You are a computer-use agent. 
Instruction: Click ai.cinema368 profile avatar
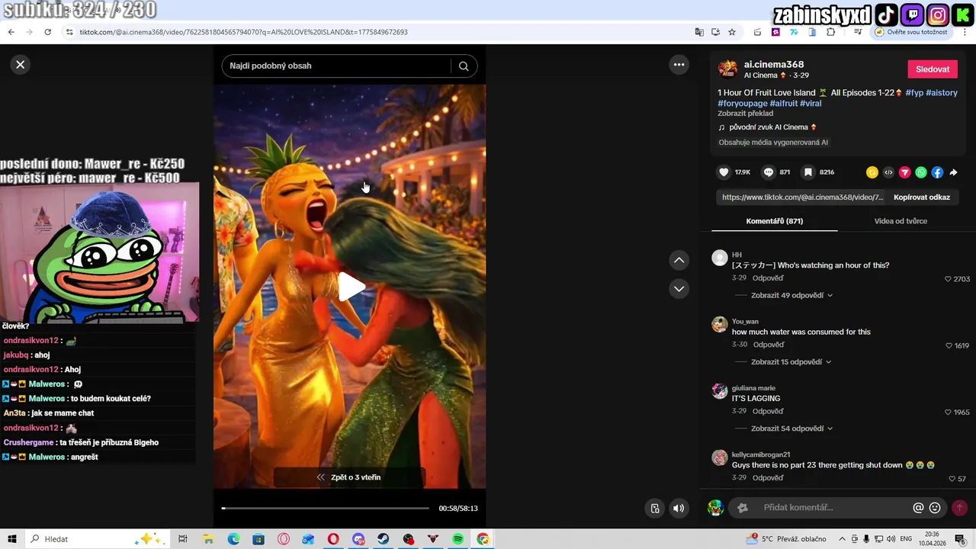[728, 69]
